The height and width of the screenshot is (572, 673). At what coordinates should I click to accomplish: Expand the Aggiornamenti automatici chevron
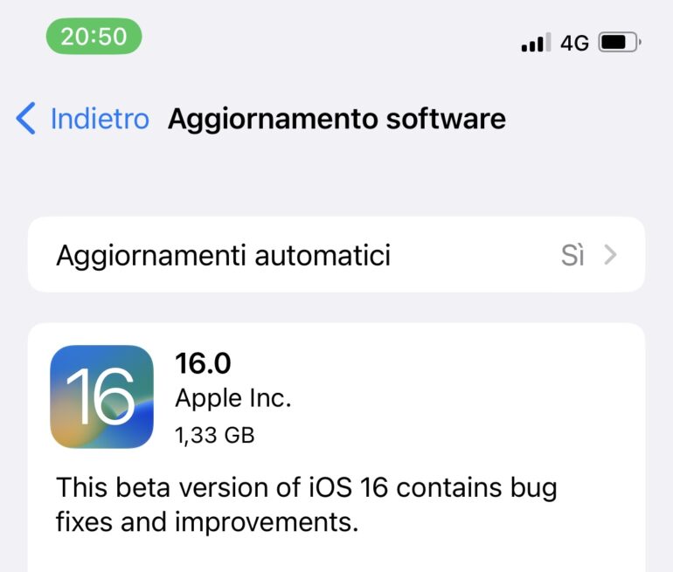610,255
